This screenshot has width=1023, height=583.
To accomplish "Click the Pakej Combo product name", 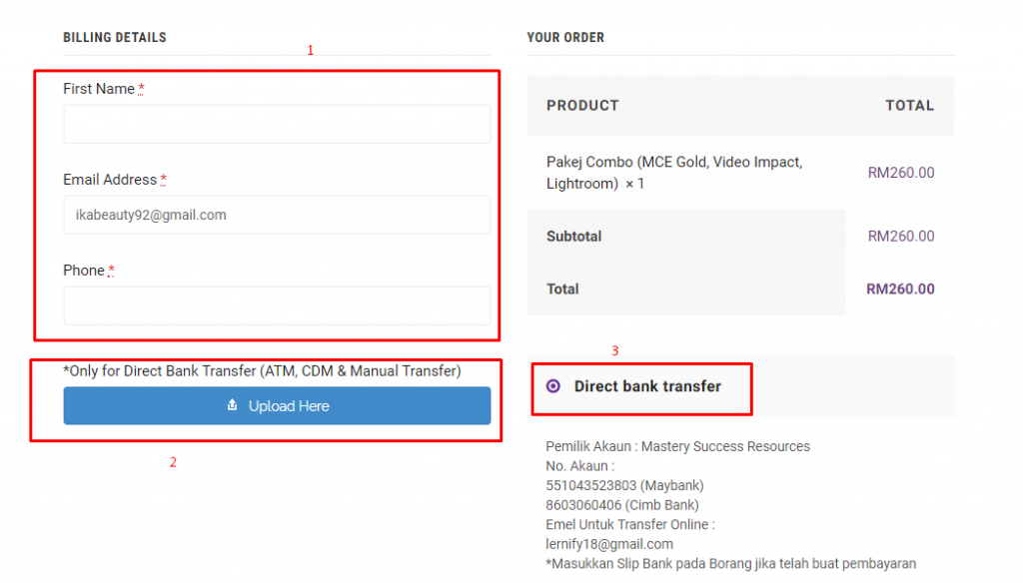I will point(674,172).
